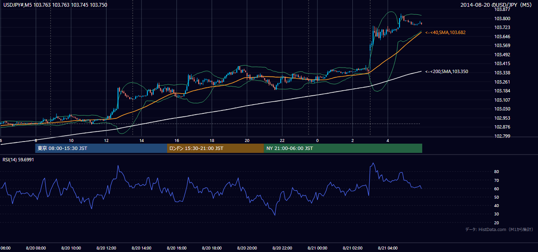Click the 8/20 22:00 time axis label

[282, 248]
